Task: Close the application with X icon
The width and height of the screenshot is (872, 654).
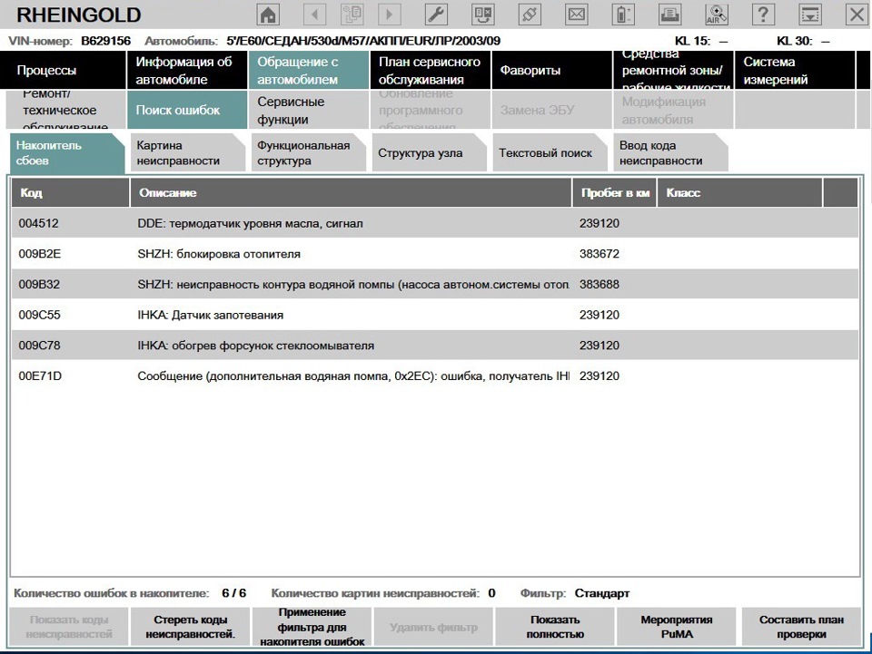Action: (857, 15)
